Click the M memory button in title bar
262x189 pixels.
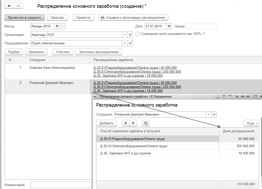pyautogui.click(x=237, y=97)
